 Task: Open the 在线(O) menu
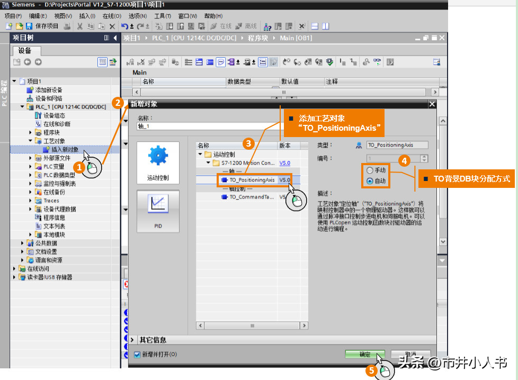111,16
